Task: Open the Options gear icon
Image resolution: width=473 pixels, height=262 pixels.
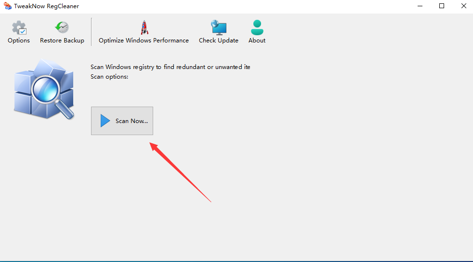Action: click(x=19, y=28)
